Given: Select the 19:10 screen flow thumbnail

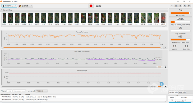Looking at the screenshot, I should (130, 18).
